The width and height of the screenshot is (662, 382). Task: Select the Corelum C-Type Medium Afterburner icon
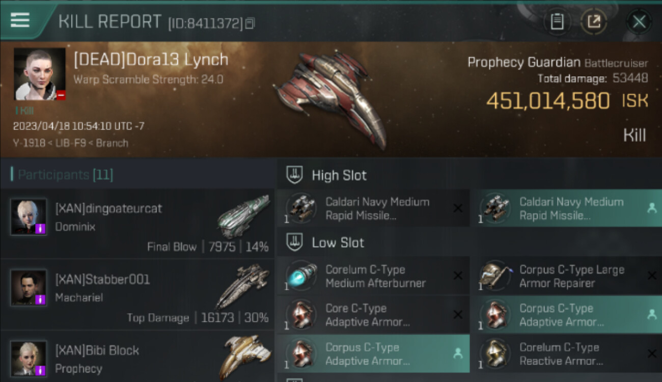point(301,276)
